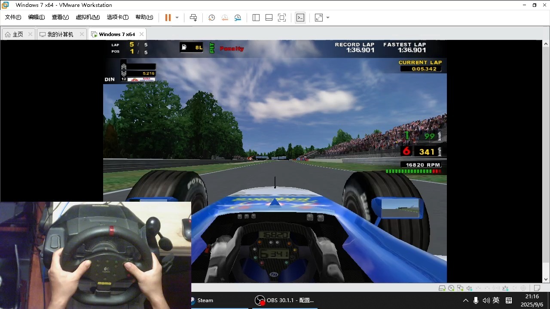The image size is (550, 309).
Task: Click the stretch guest display icon
Action: point(319,18)
